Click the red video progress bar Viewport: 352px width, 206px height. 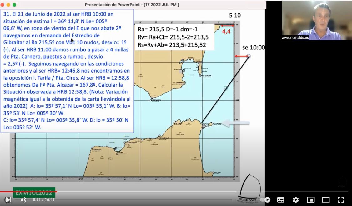click(28, 192)
